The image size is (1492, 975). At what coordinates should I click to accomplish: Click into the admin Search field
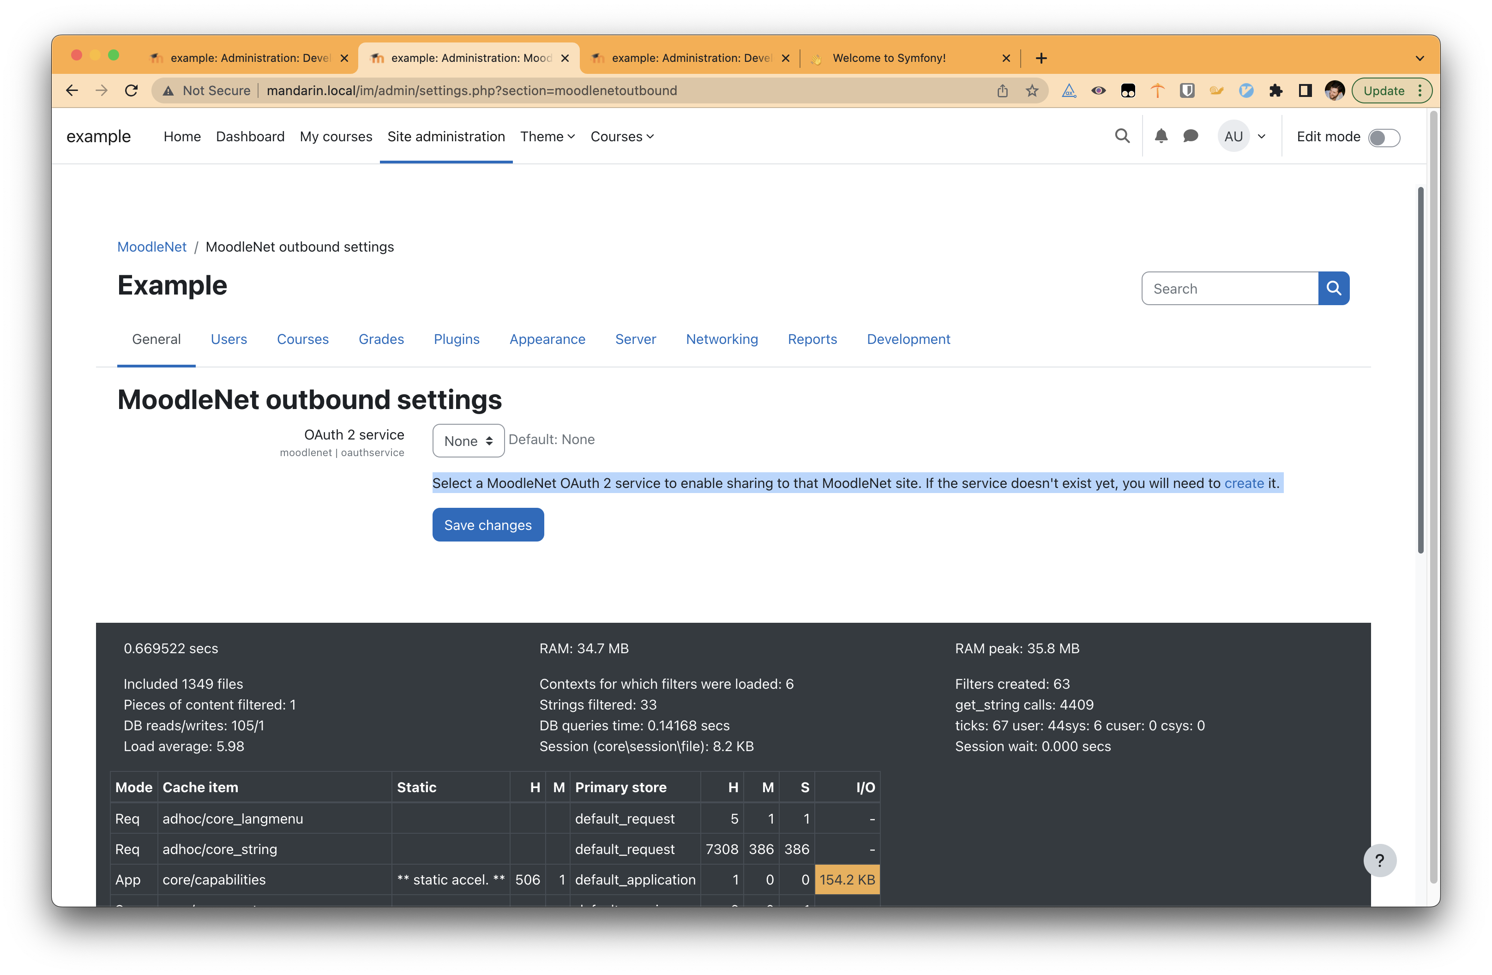[x=1229, y=289]
